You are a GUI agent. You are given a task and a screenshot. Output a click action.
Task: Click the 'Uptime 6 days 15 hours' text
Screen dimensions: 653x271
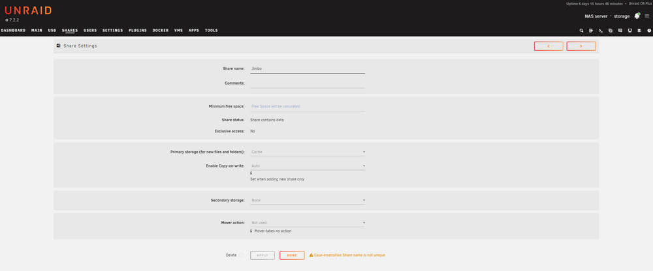594,4
